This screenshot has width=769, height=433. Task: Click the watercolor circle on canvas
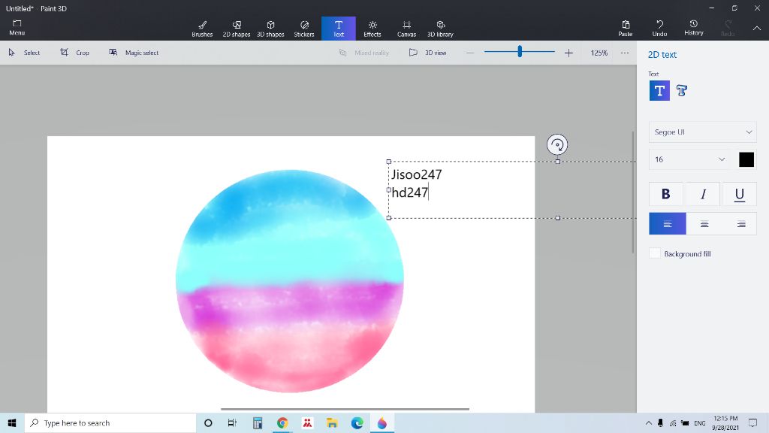289,281
